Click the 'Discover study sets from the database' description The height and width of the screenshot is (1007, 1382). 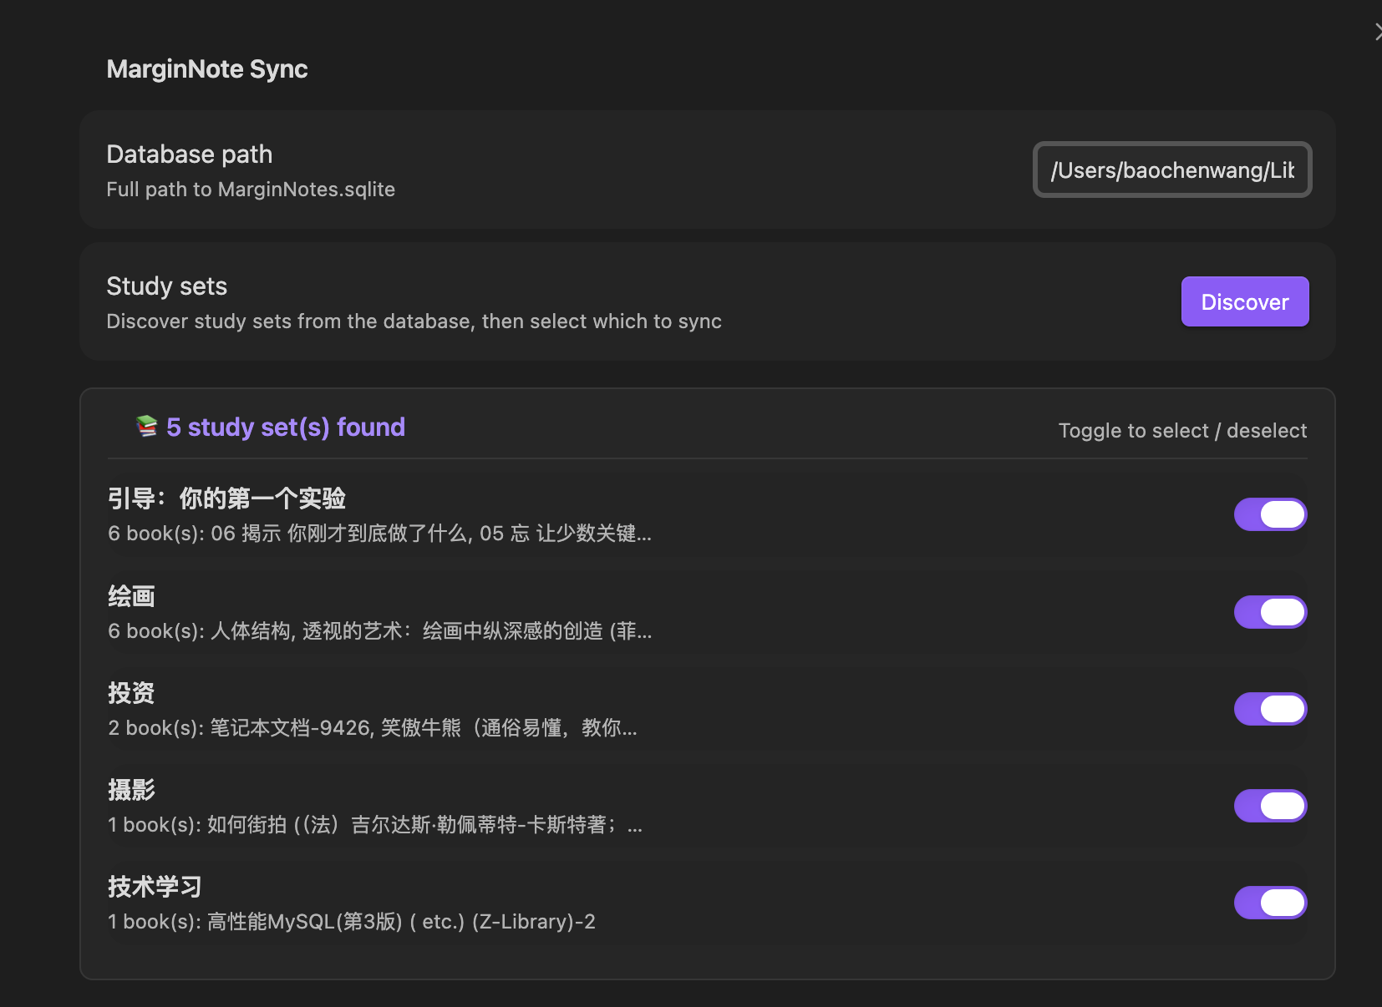click(414, 321)
